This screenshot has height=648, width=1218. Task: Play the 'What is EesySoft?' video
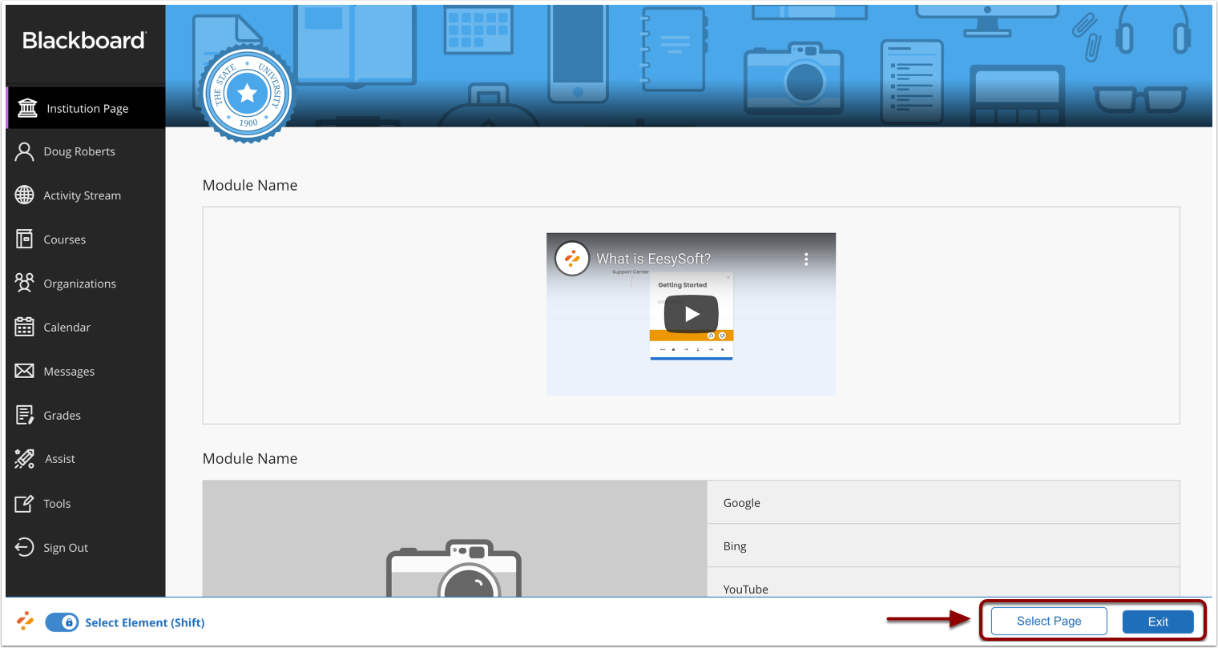click(691, 313)
